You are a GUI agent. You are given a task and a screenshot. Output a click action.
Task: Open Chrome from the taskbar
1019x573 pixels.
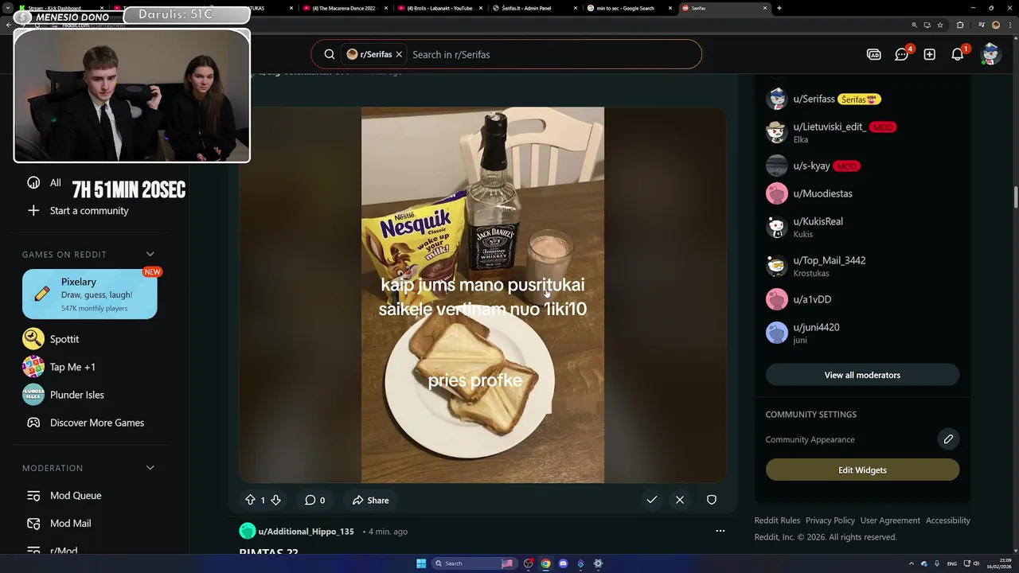545,563
